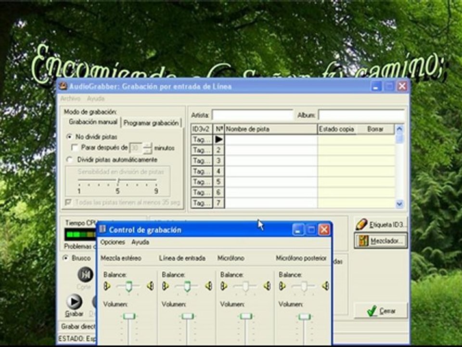Minimize the Control de grabación window
Screen dimensions: 462x347
point(298,229)
